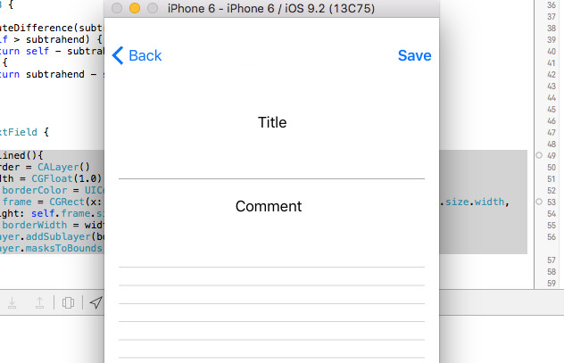Screen dimensions: 564x363
Task: Click the size.width code on the right
Action: 475,202
